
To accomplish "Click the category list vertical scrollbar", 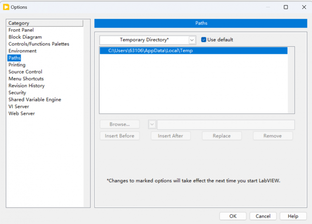I will pos(87,113).
